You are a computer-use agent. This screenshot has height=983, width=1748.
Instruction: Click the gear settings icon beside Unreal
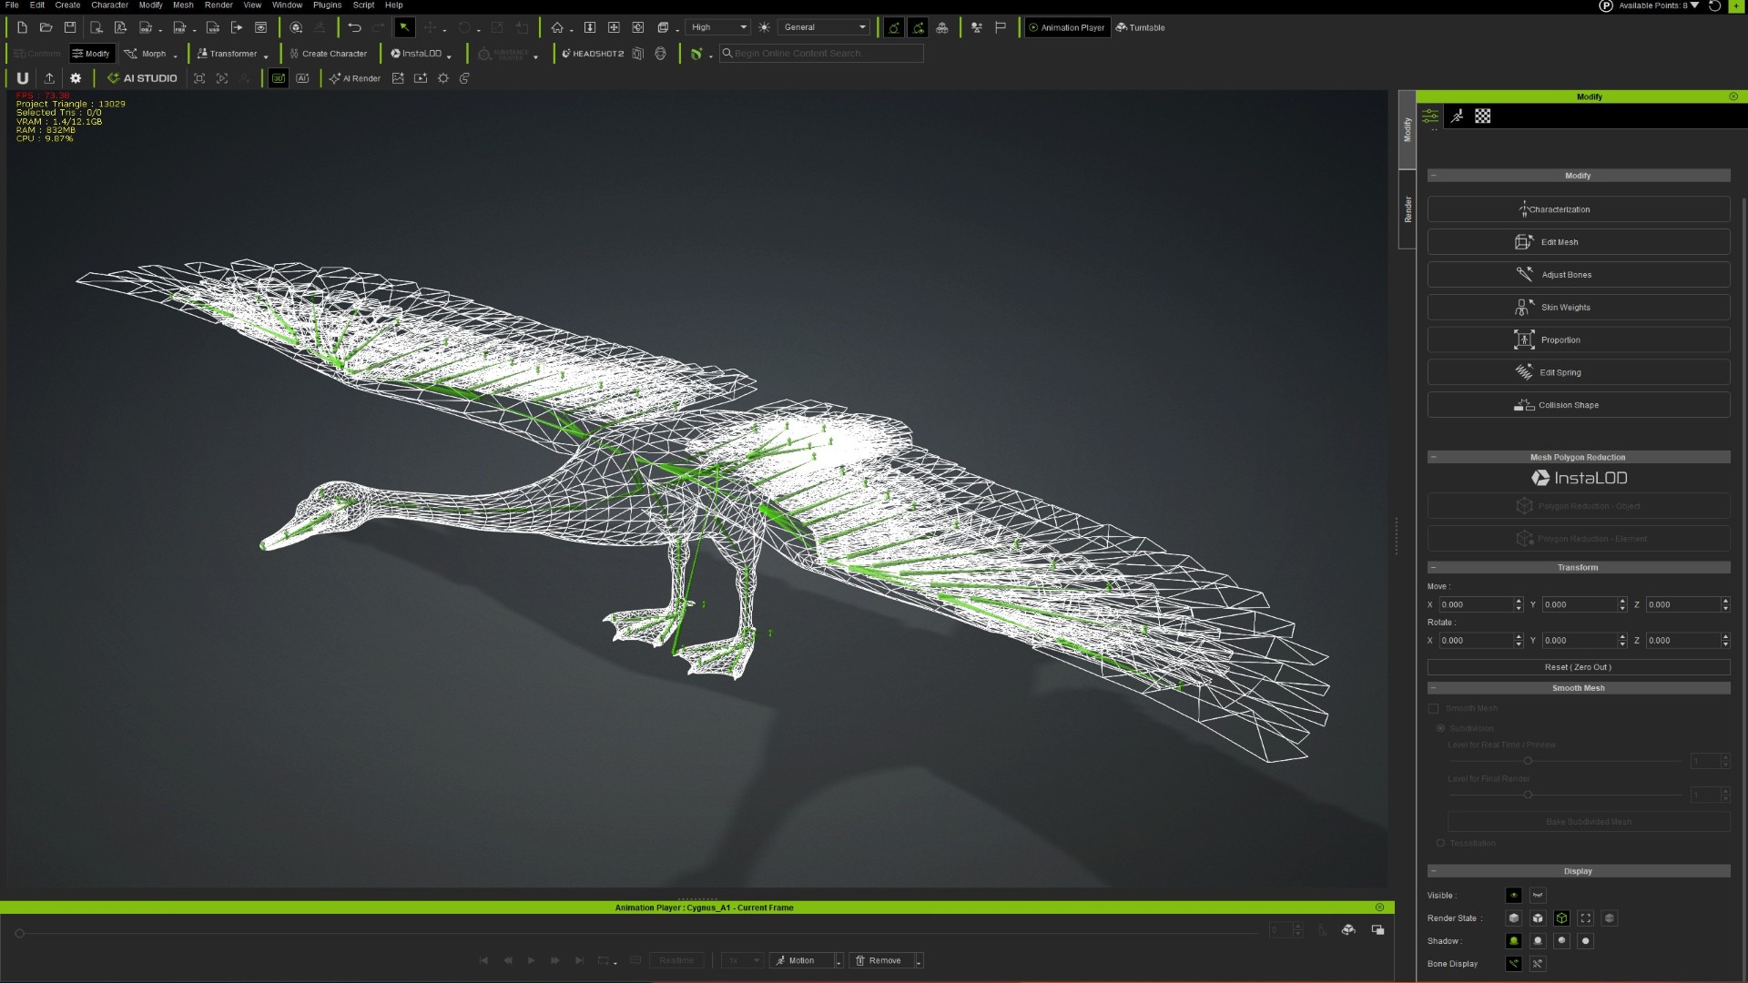coord(76,78)
